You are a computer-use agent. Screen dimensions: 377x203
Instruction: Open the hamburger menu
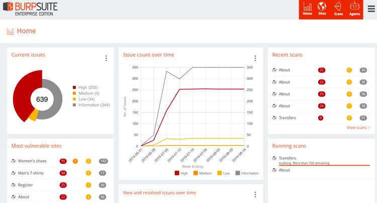(x=371, y=9)
